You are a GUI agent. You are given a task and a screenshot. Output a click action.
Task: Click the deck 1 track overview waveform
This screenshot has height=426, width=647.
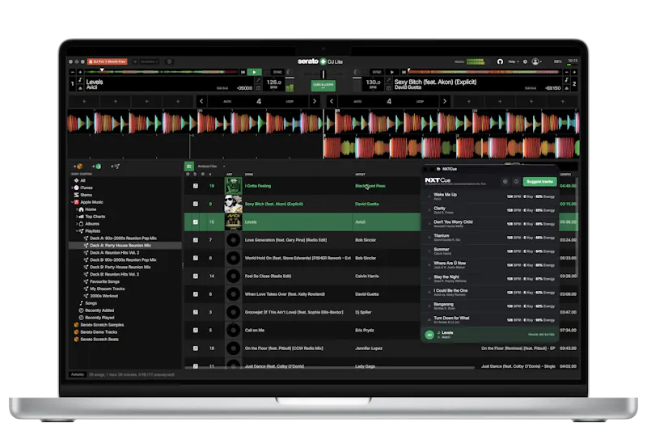click(161, 72)
